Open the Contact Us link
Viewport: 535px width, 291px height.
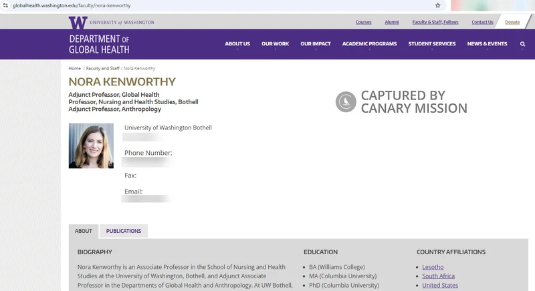coord(482,22)
